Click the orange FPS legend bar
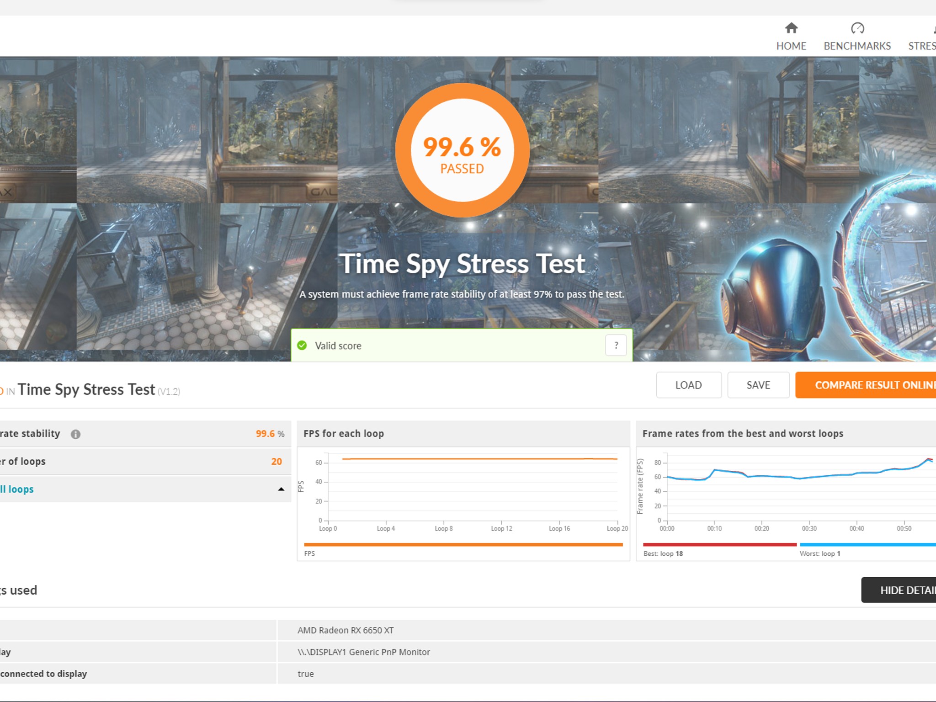Image resolution: width=936 pixels, height=702 pixels. [463, 544]
